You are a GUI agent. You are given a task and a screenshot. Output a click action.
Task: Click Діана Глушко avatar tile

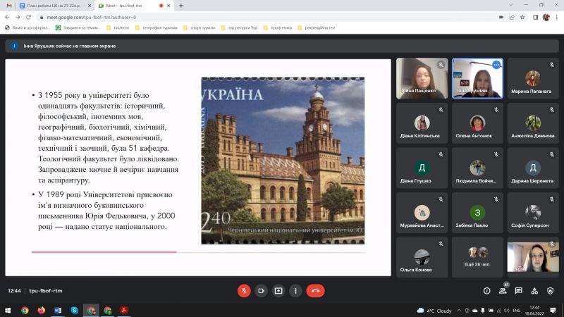422,168
